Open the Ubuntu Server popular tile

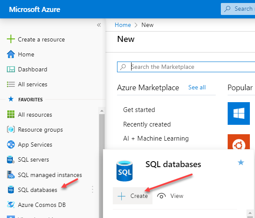pyautogui.click(x=239, y=141)
